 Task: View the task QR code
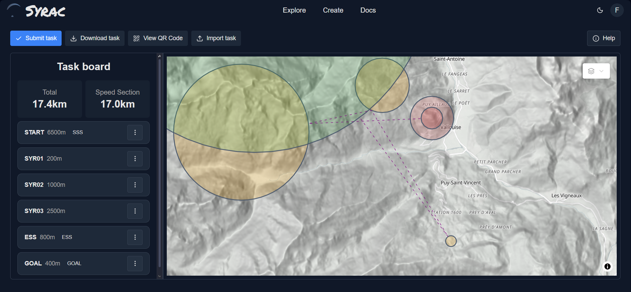click(x=158, y=38)
